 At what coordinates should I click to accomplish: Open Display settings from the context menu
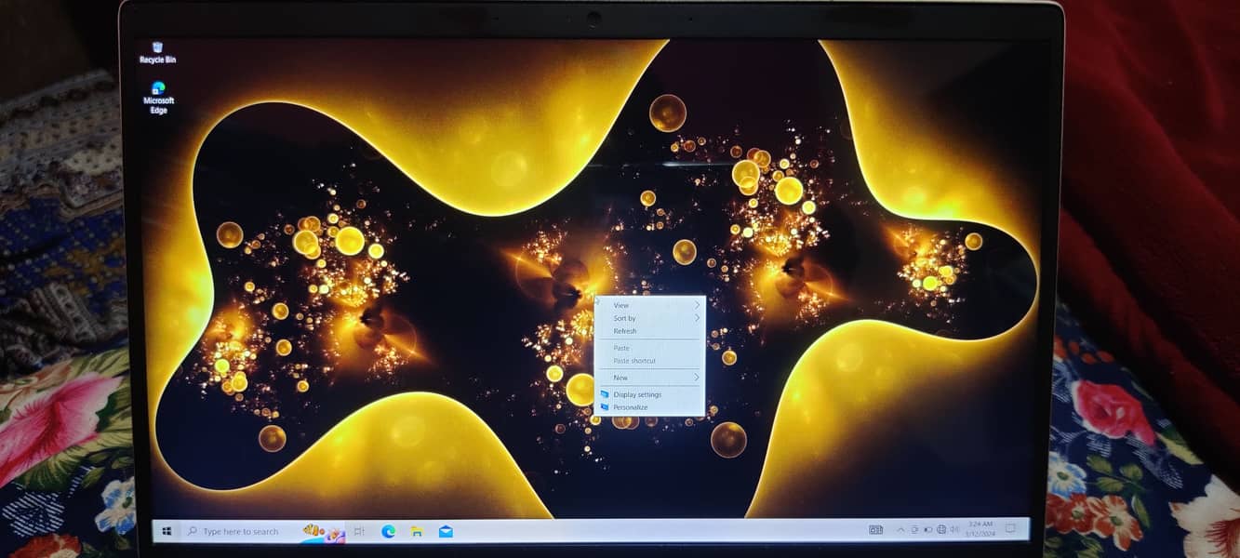(x=649, y=394)
